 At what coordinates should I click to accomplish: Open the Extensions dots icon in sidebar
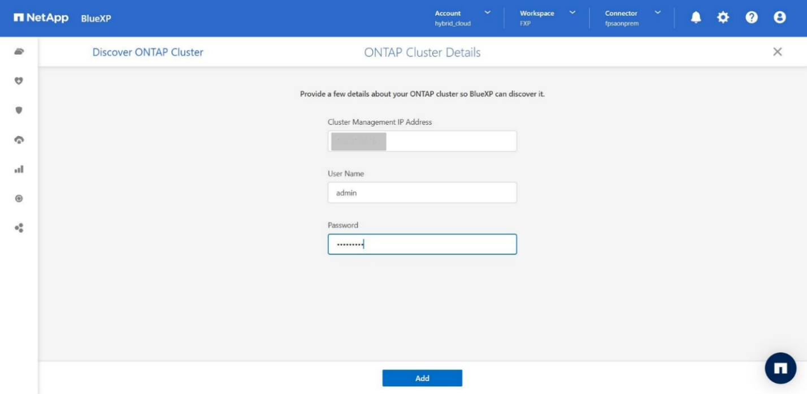coord(19,228)
